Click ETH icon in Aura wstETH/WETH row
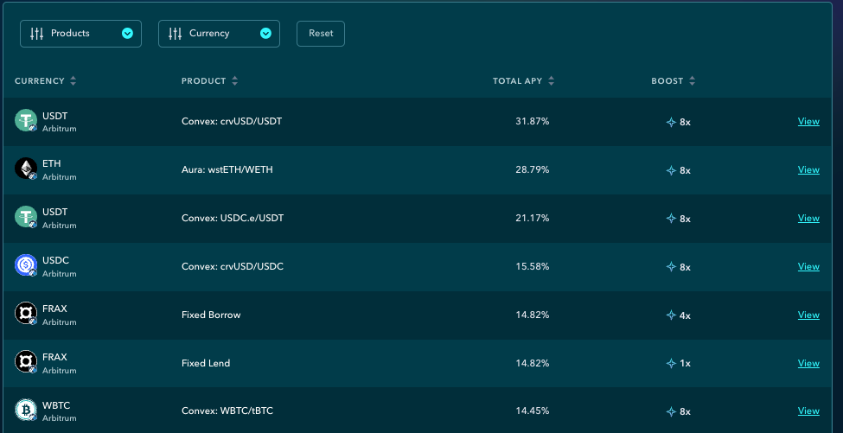This screenshot has width=843, height=433. [x=26, y=169]
